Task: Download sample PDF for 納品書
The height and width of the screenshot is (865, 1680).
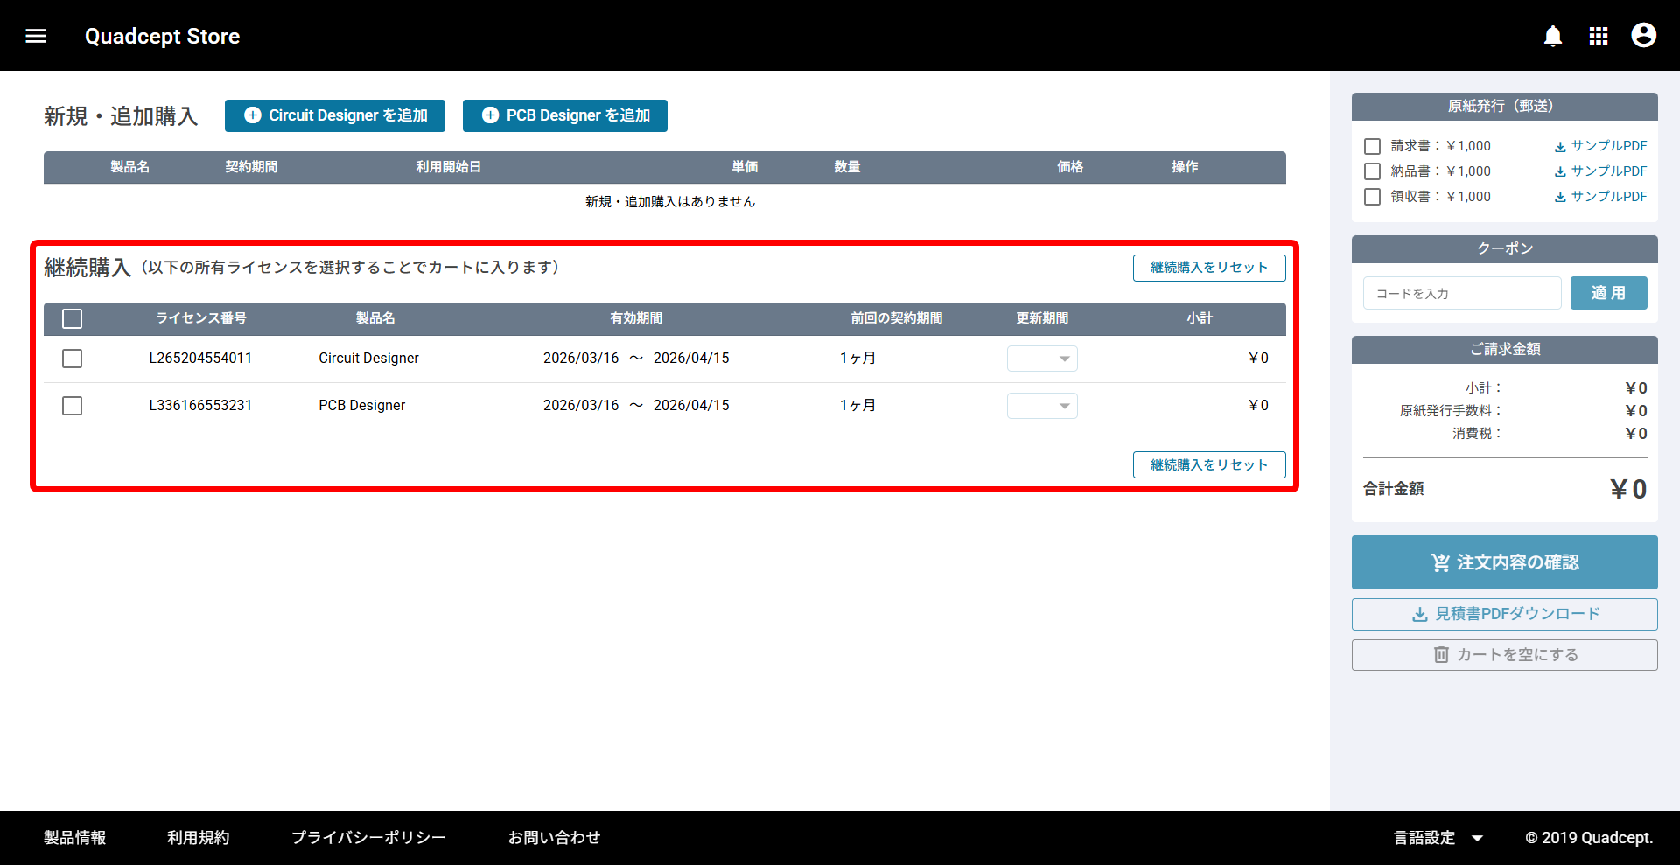Action: [1600, 171]
